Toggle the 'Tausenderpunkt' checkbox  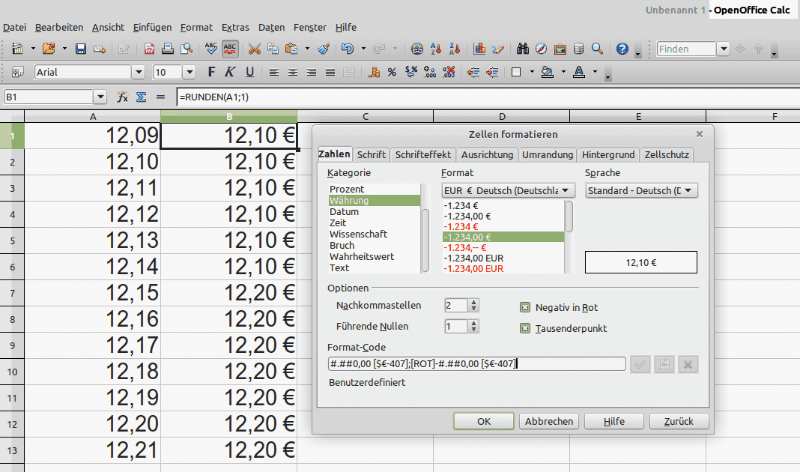tap(525, 328)
